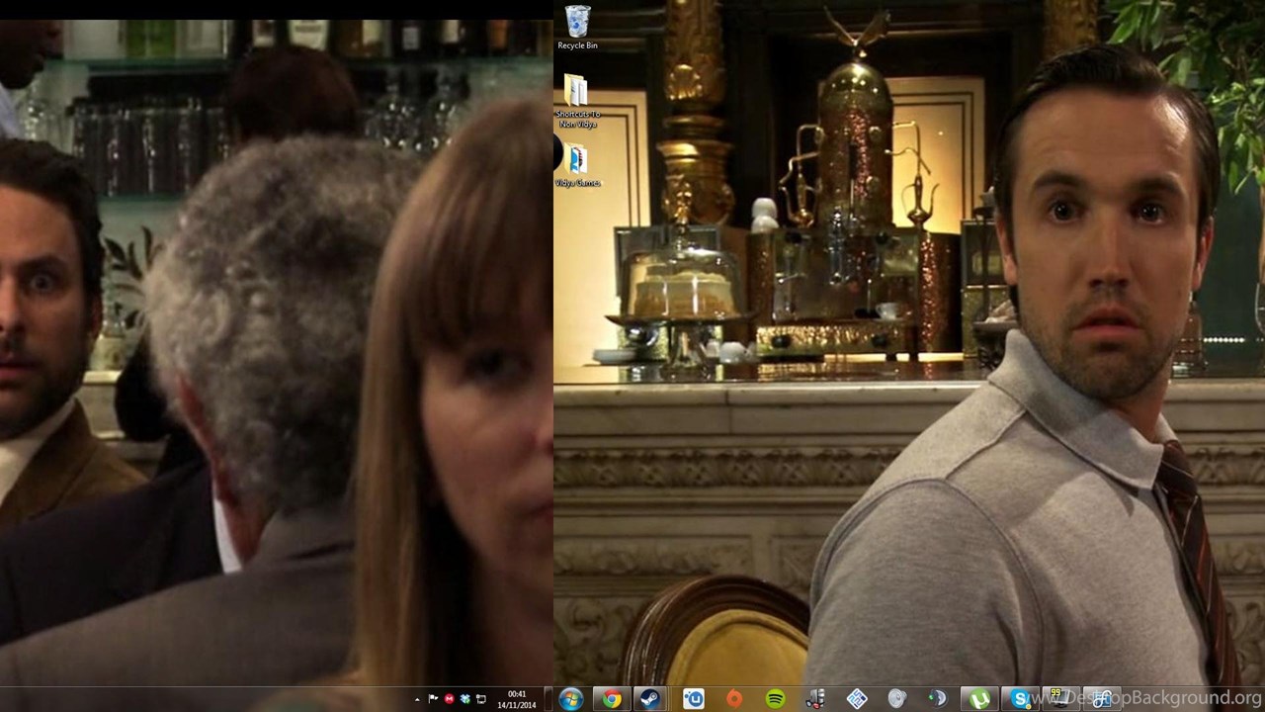Open Uplay from the taskbar

tap(694, 699)
